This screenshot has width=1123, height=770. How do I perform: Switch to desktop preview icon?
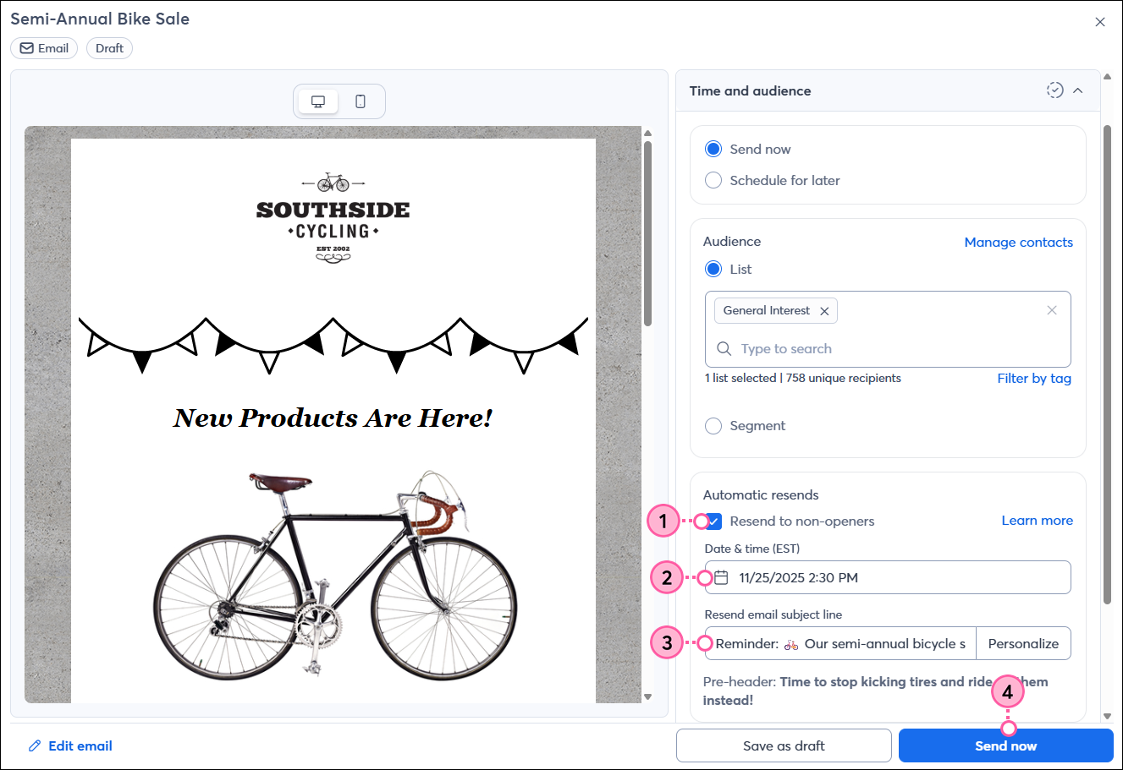click(x=318, y=101)
